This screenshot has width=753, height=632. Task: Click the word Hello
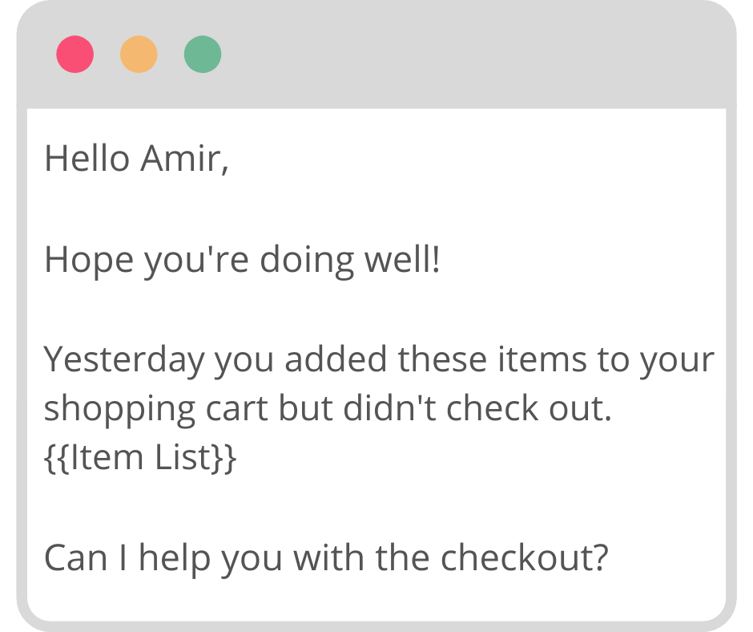87,158
